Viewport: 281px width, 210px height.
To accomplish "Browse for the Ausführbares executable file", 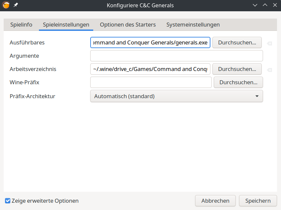I will 237,42.
